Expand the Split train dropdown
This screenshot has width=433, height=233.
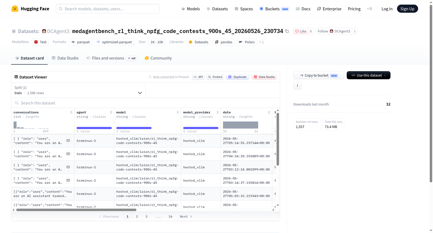[x=78, y=90]
